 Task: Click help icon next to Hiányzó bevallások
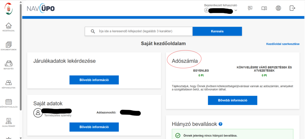coord(220,124)
